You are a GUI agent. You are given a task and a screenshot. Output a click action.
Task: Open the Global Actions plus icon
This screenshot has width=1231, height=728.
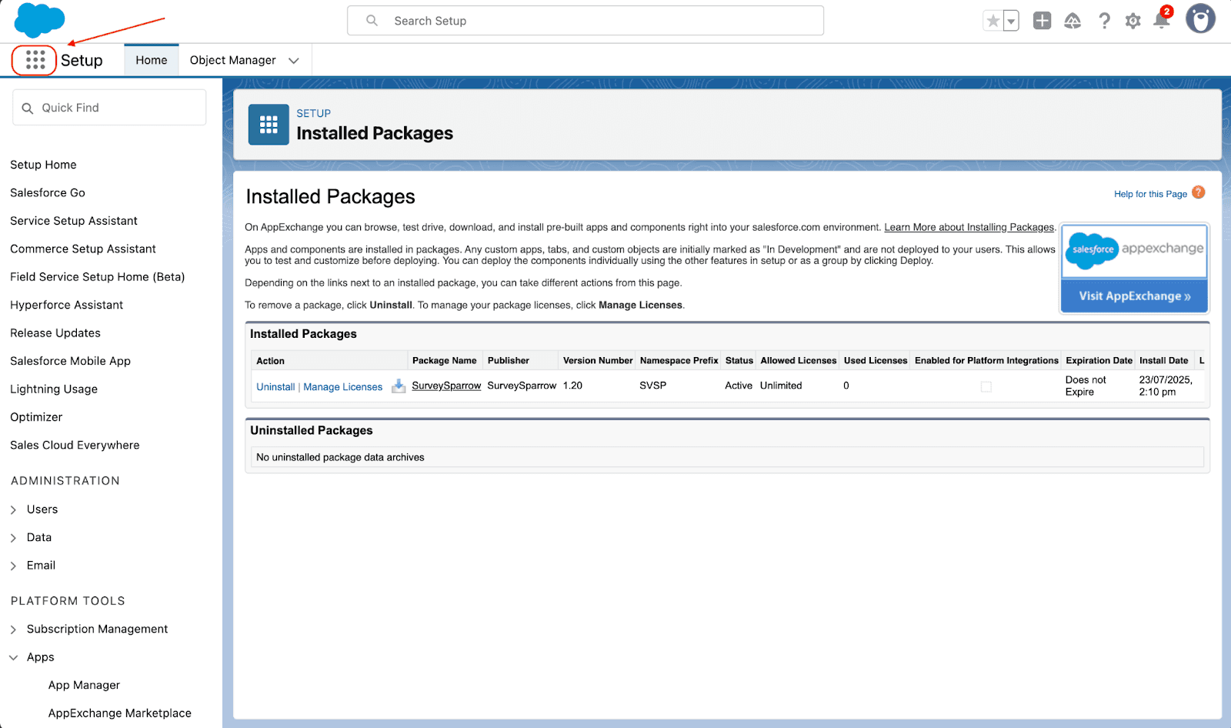coord(1042,21)
